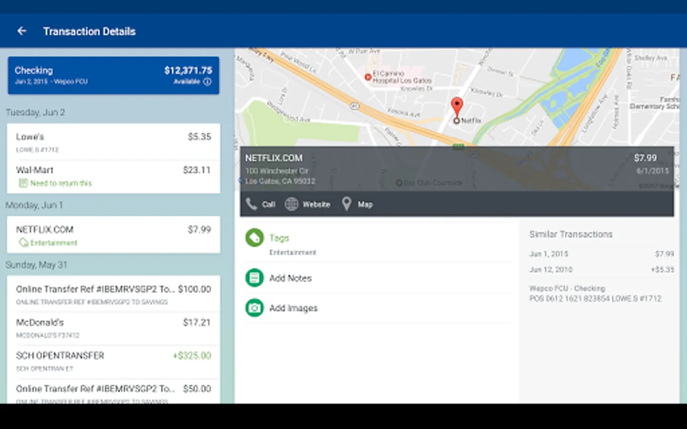Open the Wal-Mart $23.11 transaction

coord(114,176)
